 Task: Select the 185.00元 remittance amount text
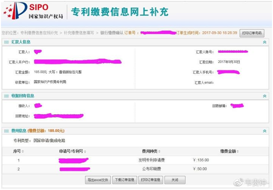click(41, 72)
